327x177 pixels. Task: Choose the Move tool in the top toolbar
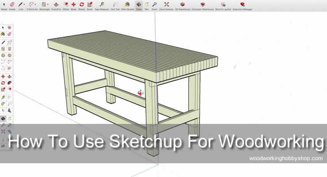click(73, 4)
